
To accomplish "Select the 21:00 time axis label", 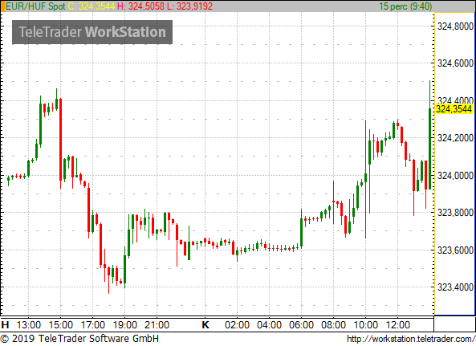I will (157, 325).
